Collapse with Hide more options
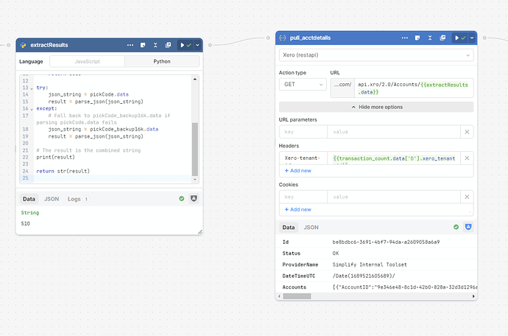 pyautogui.click(x=376, y=107)
